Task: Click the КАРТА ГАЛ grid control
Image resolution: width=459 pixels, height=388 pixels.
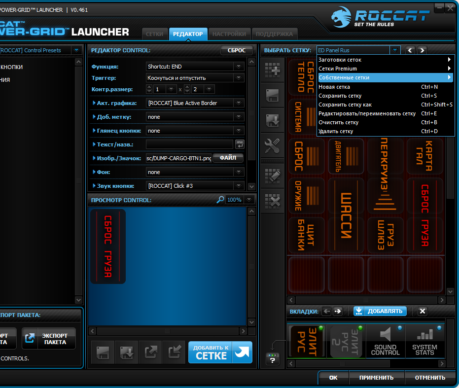Action: 425,156
